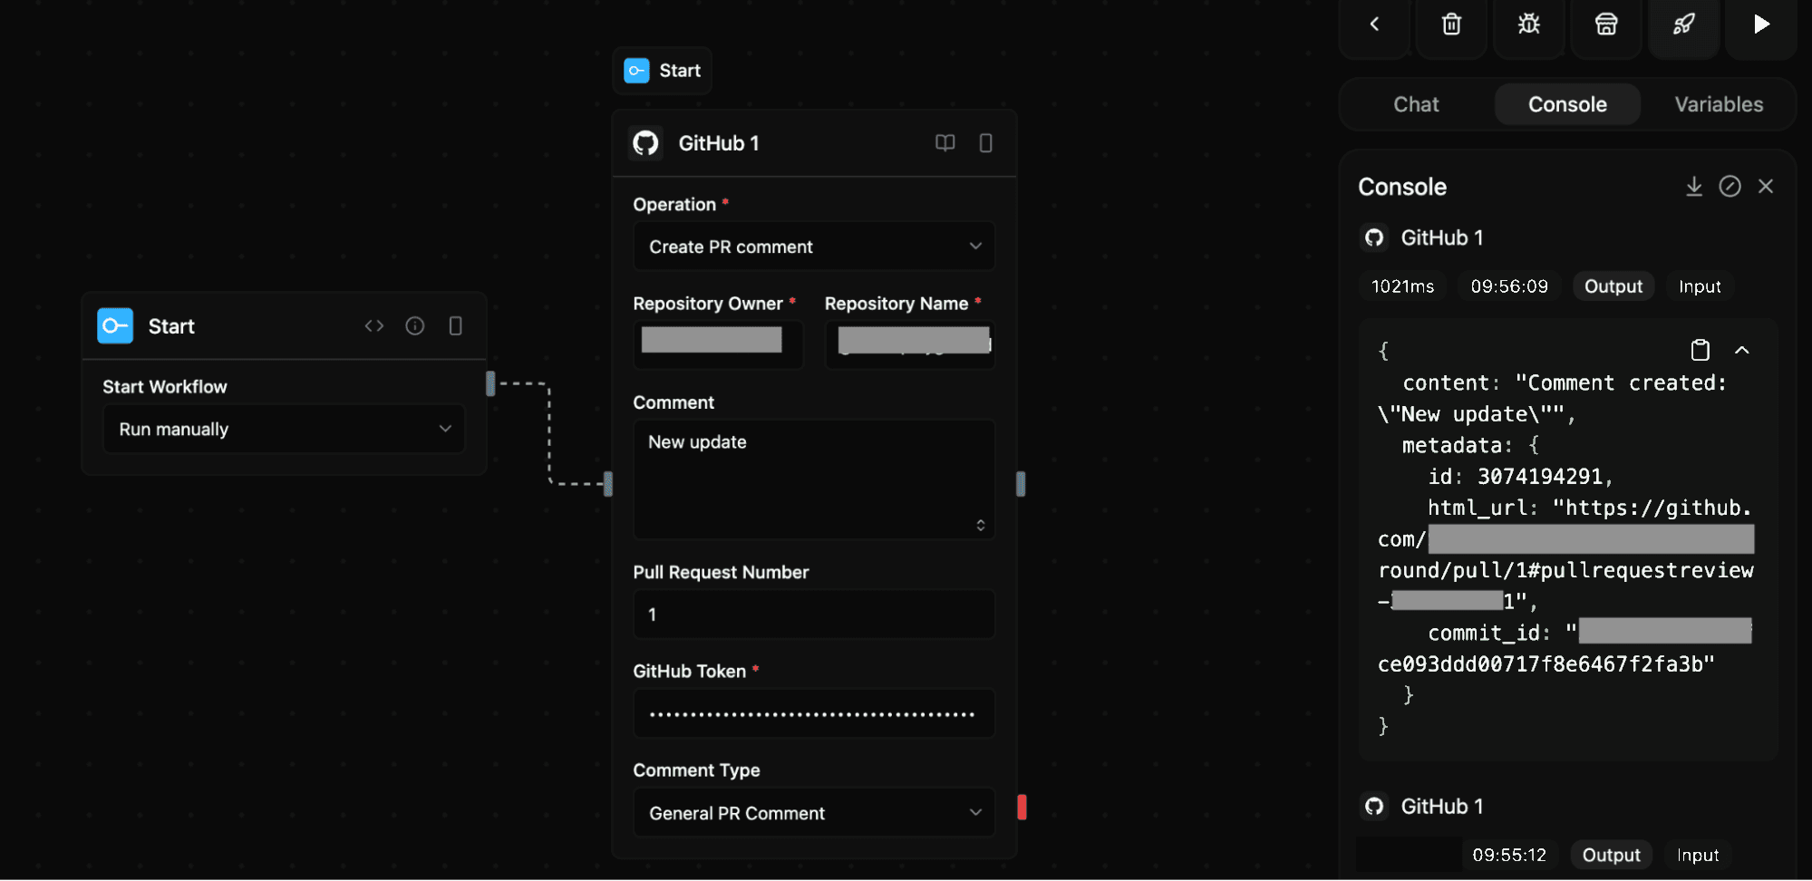1812x881 pixels.
Task: Click the trash delete workflow icon
Action: (1451, 24)
